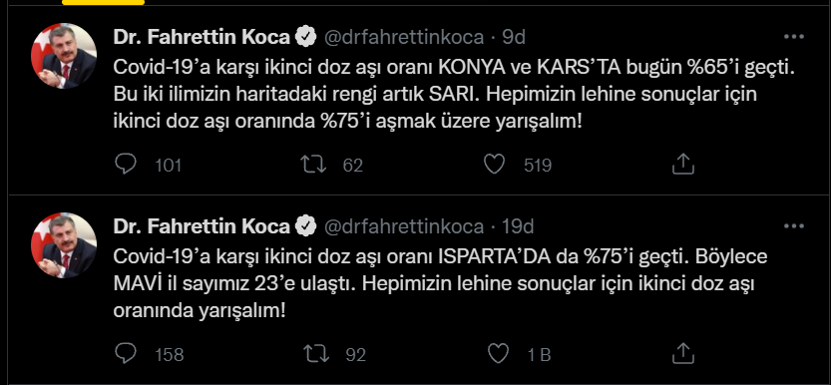Open more options on the 9d tweet
This screenshot has height=385, width=831.
(x=794, y=37)
